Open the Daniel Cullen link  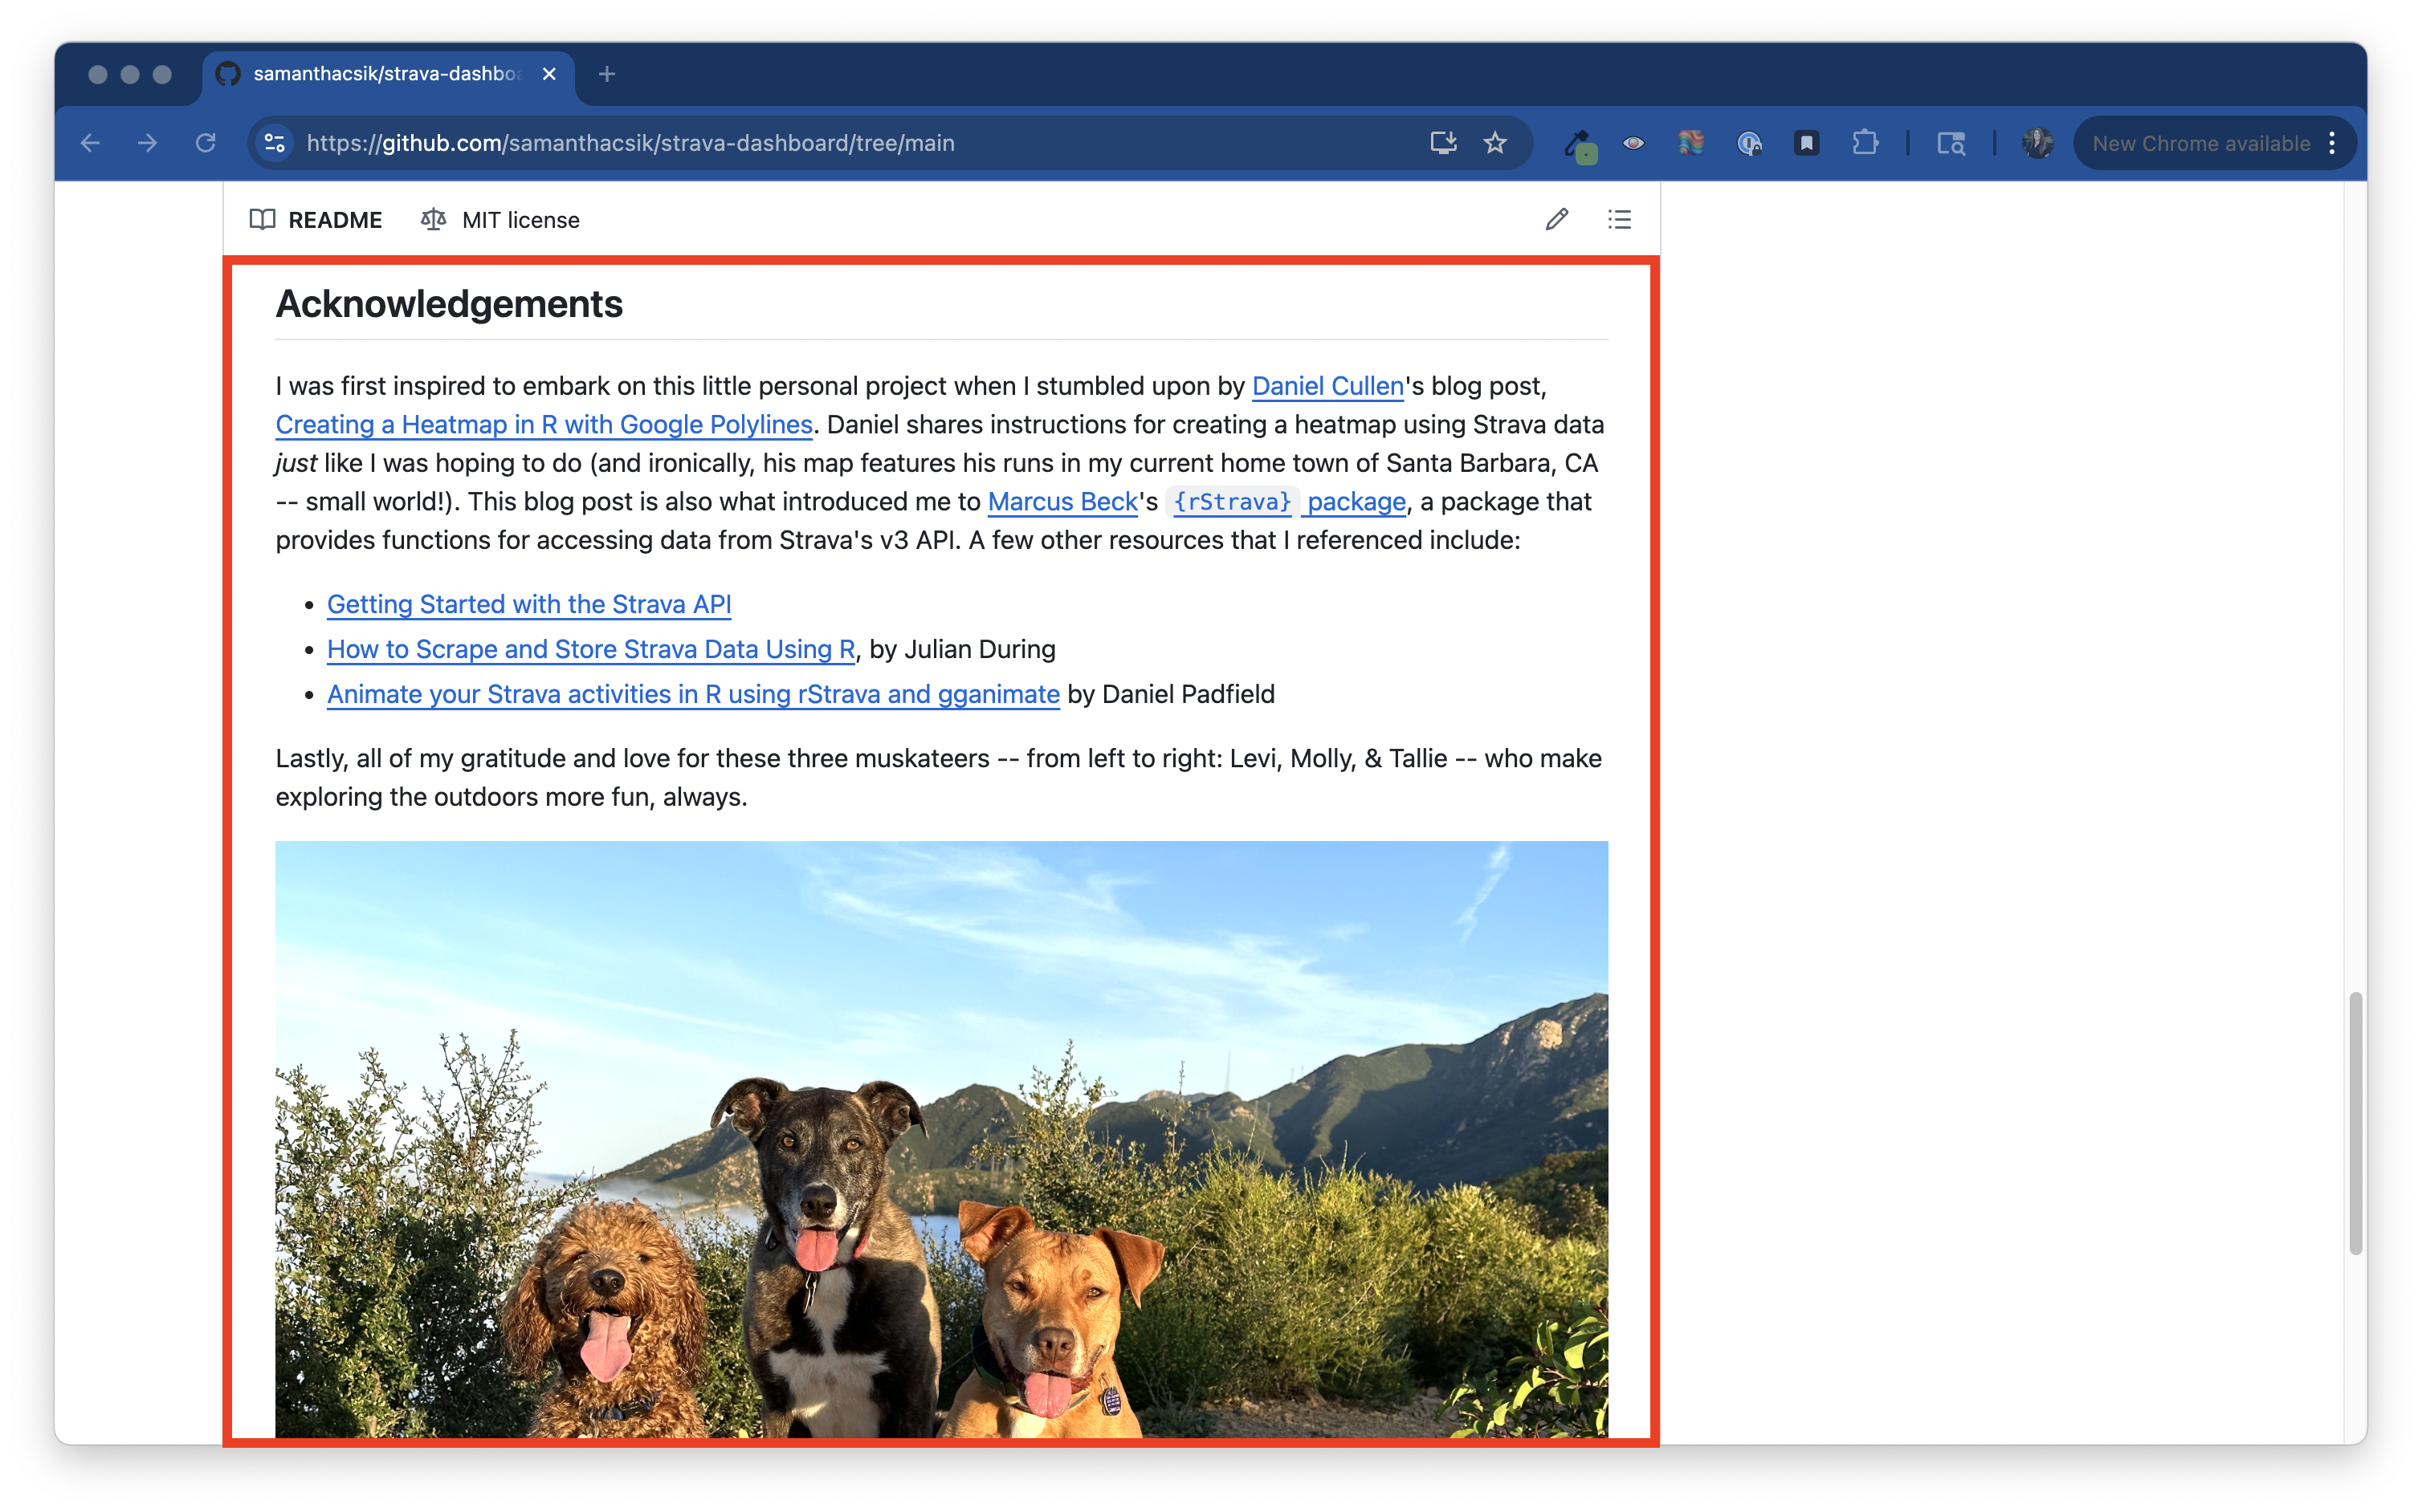[1327, 386]
